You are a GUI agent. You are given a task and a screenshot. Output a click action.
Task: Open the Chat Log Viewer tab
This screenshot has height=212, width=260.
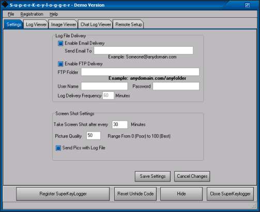[x=96, y=24]
